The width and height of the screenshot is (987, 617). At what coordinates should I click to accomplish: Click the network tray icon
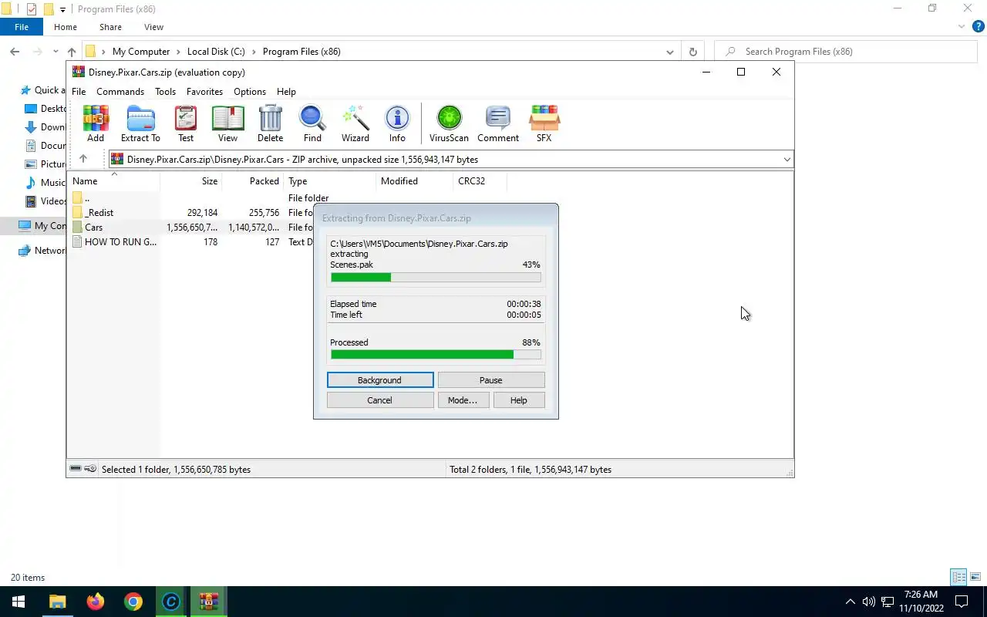(x=888, y=602)
